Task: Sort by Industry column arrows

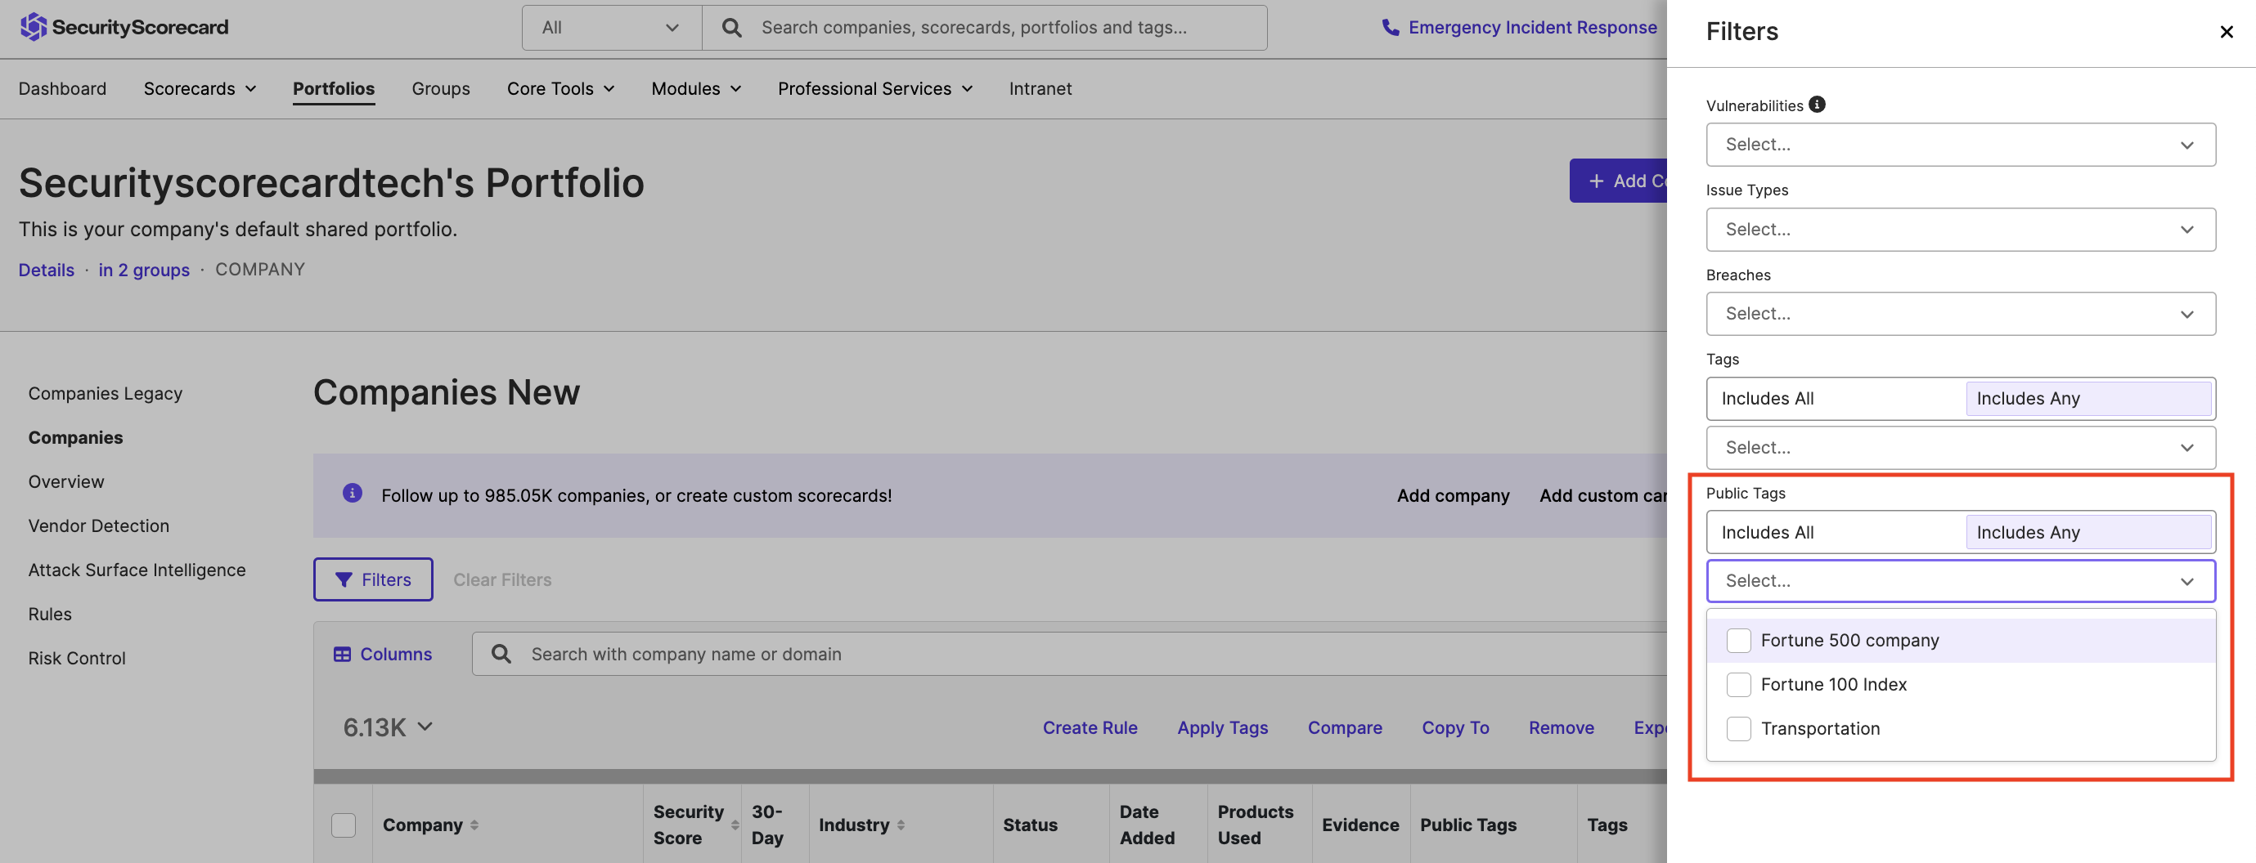Action: pos(901,825)
